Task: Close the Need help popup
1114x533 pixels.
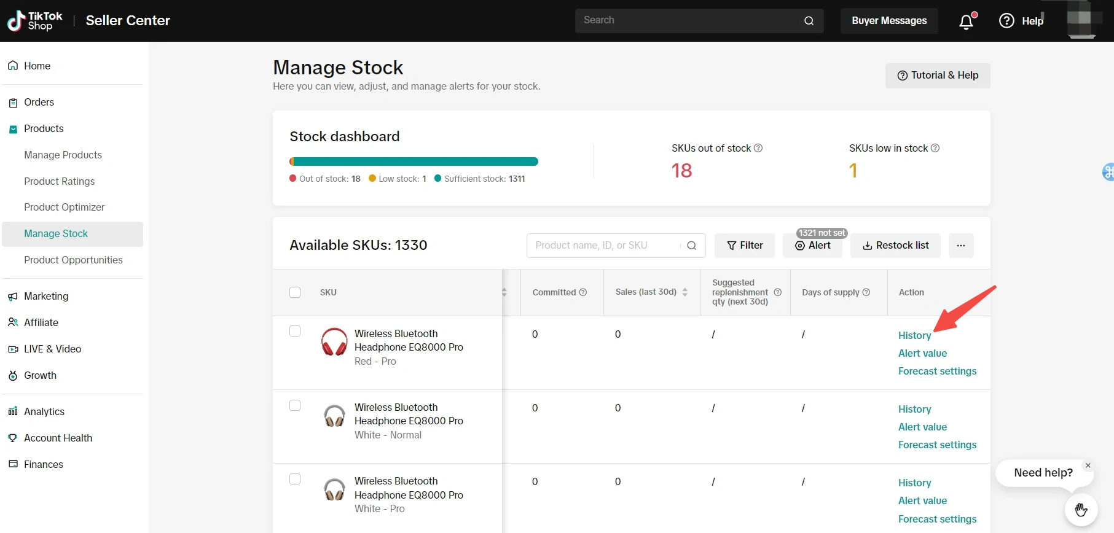Action: click(1088, 465)
